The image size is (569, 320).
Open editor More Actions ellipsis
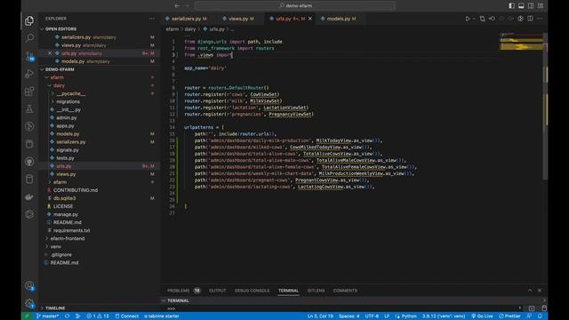coord(540,19)
